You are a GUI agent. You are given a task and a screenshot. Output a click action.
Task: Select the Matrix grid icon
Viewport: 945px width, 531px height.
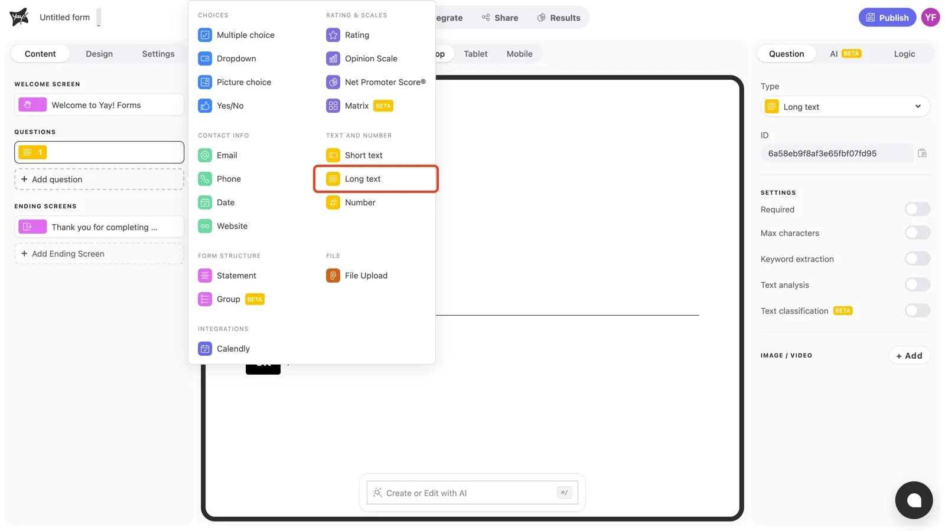[x=333, y=106]
